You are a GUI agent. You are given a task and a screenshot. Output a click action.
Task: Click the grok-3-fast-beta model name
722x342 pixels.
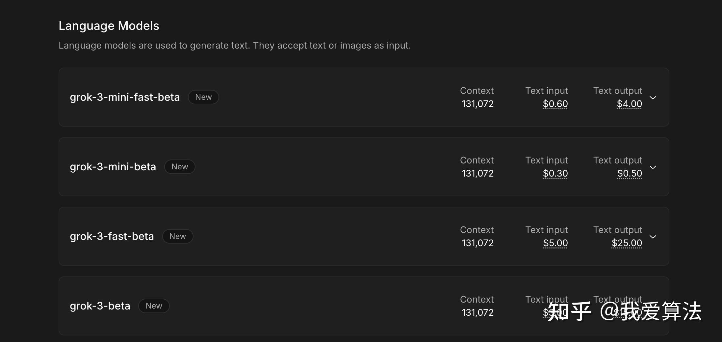(112, 236)
